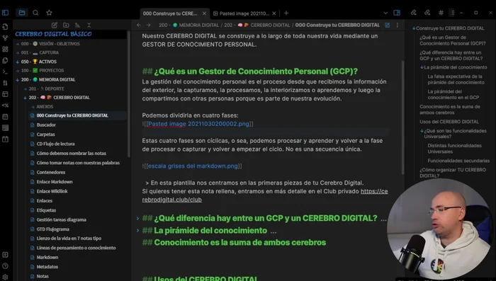Screen dimensions: 496x281
Task: Click 'MEMORIA DIGITAL' in the breadcrumb path
Action: point(198,25)
